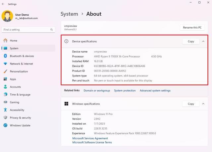Open Windows Update page
Image resolution: width=212 pixels, height=152 pixels.
28,125
